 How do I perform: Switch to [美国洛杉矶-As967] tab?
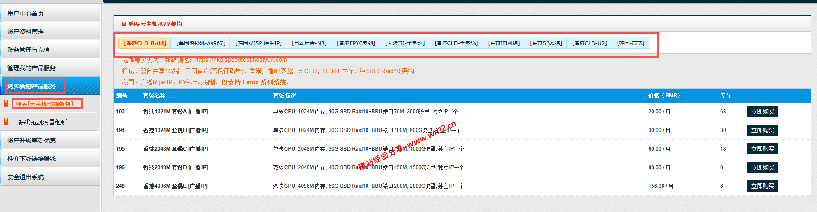[201, 43]
